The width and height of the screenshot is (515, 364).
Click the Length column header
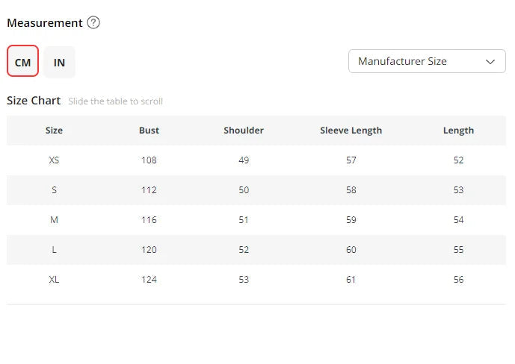tap(458, 131)
